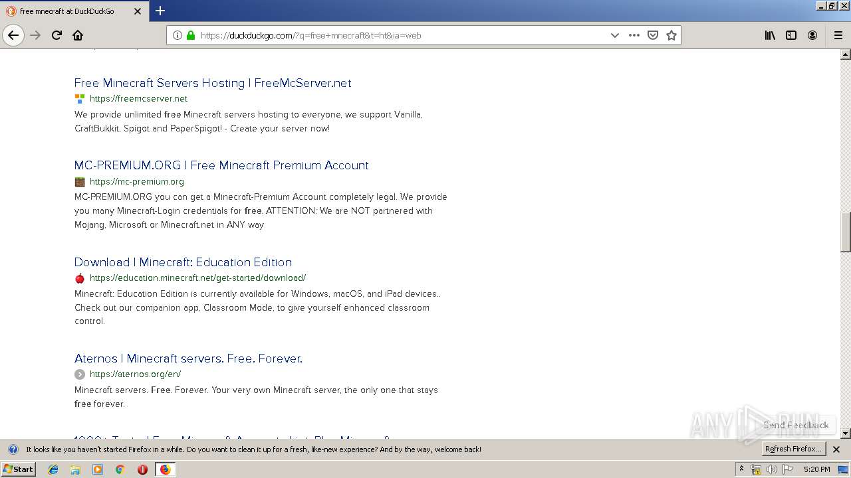Go forward one page
Viewport: 851px width, 478px height.
point(35,35)
